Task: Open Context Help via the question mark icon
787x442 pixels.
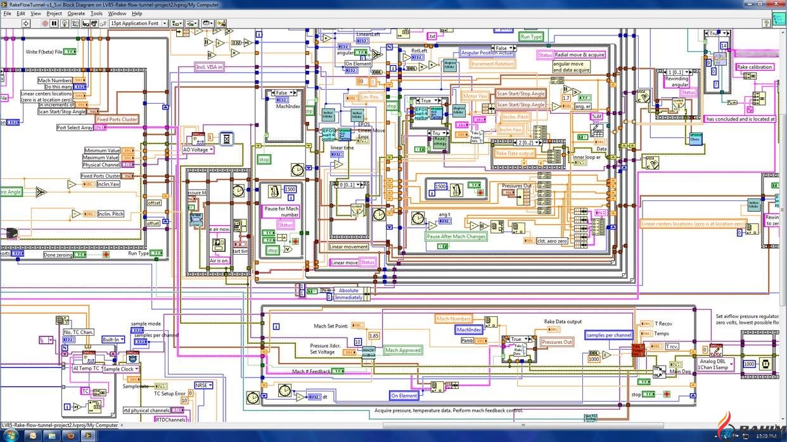Action: coord(766,23)
